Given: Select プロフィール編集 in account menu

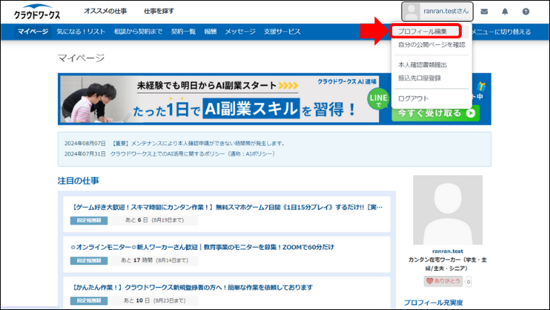Looking at the screenshot, I should coord(423,31).
